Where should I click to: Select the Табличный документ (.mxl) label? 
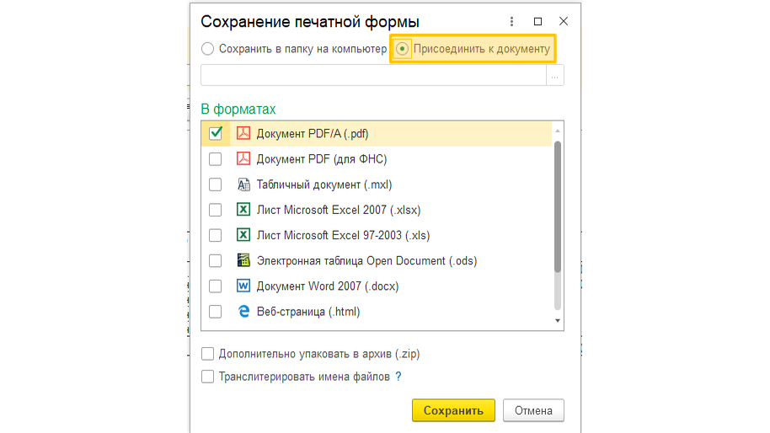pyautogui.click(x=324, y=184)
